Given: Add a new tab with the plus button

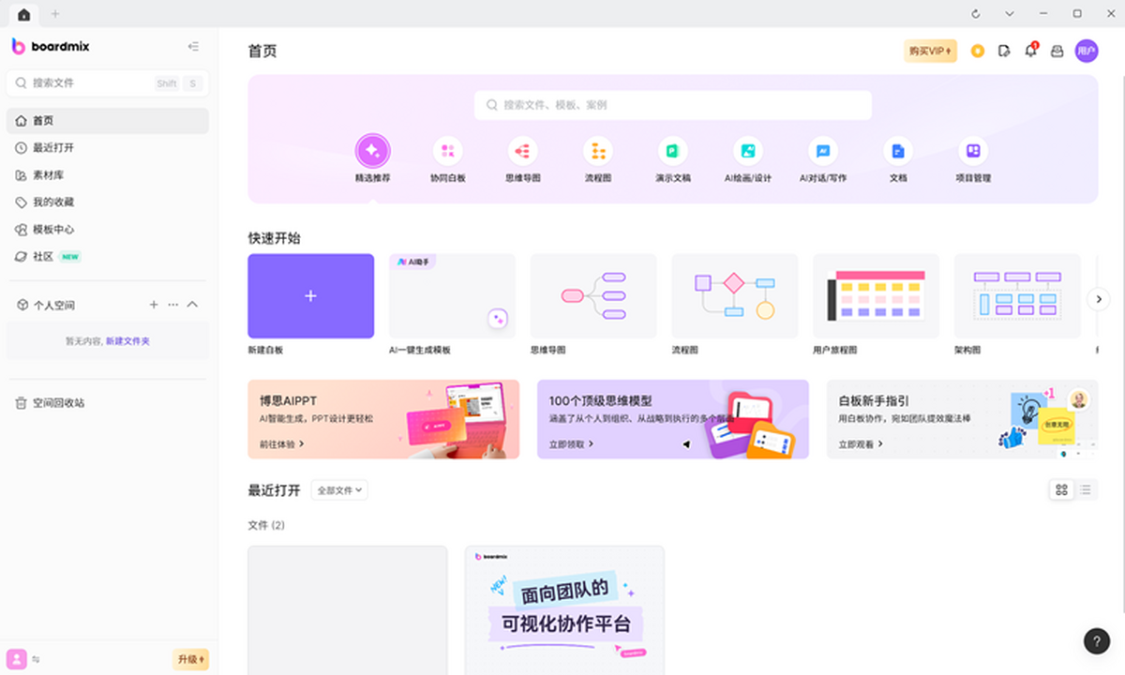Looking at the screenshot, I should (x=54, y=13).
